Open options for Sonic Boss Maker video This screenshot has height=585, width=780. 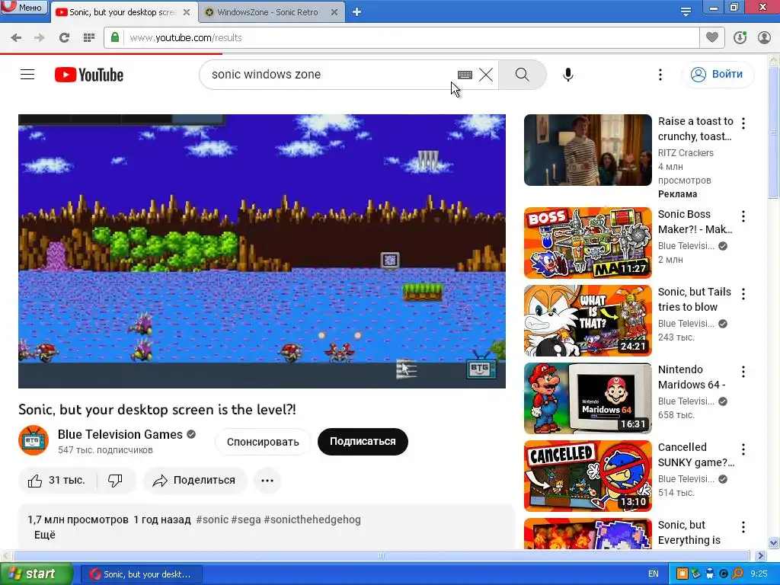tap(743, 216)
